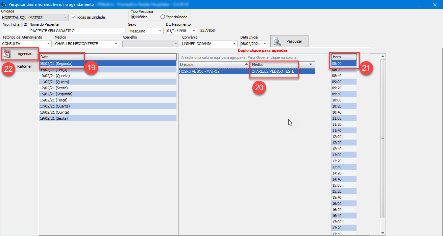Expand the Convênio combo box

(235, 44)
